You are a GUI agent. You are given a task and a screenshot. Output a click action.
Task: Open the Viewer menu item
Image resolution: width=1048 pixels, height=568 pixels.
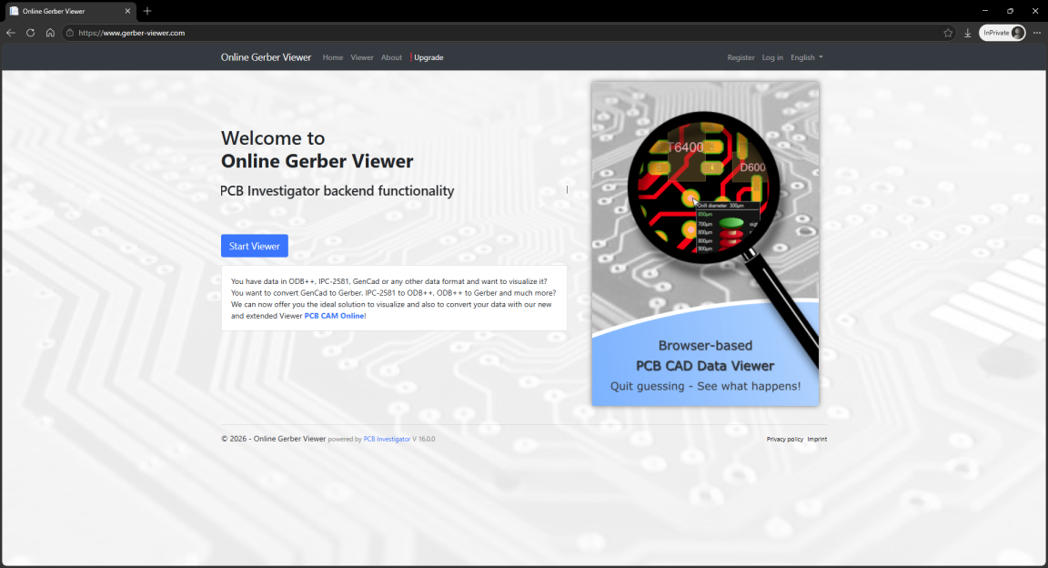[361, 57]
